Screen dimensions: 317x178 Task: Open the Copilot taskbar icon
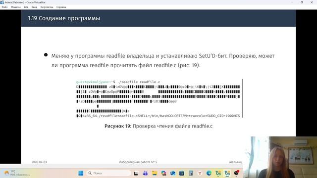coord(163,173)
